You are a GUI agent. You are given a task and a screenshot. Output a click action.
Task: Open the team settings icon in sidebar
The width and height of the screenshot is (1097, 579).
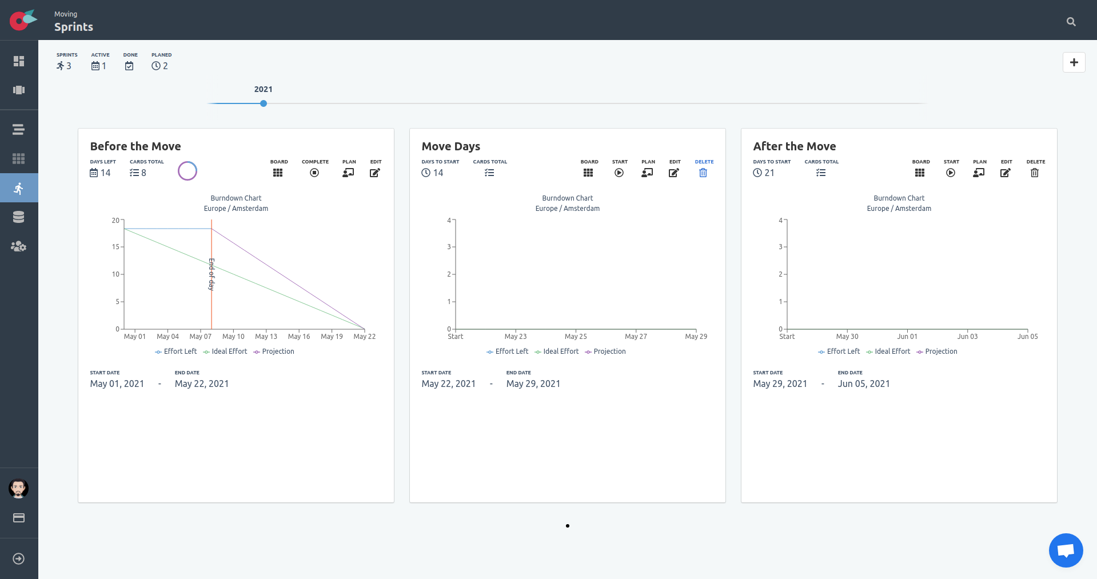(19, 246)
